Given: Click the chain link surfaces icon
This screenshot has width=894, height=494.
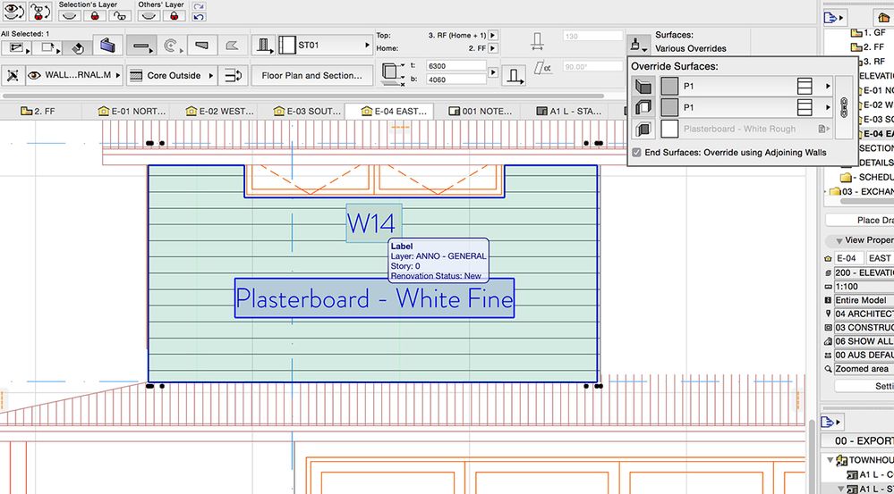Looking at the screenshot, I should click(x=845, y=105).
